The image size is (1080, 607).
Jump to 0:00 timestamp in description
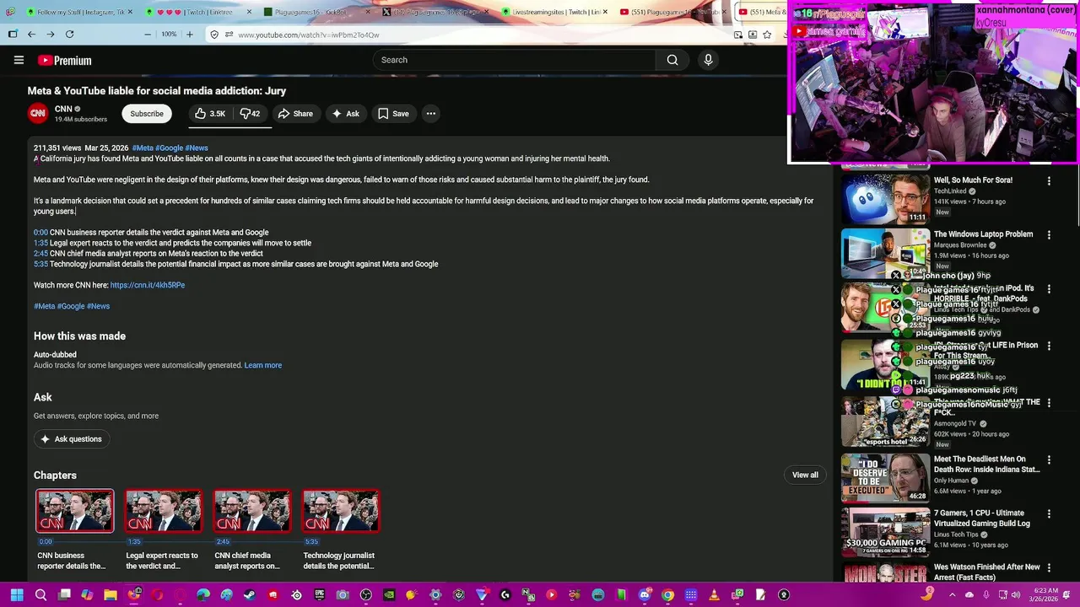click(40, 233)
